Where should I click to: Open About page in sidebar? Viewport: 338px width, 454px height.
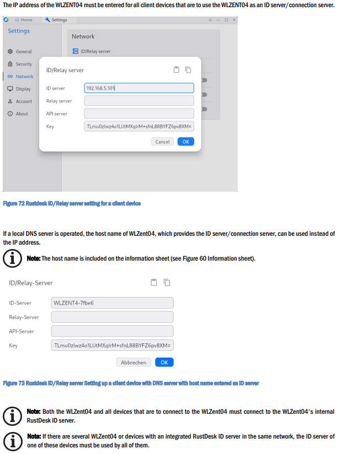point(18,114)
